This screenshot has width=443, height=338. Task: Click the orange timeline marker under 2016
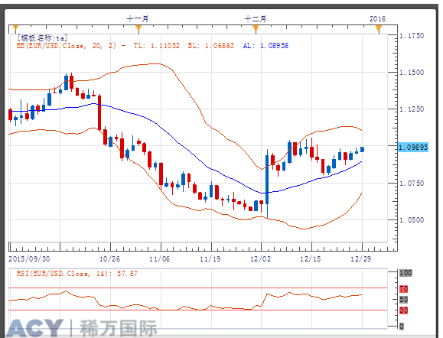379,28
